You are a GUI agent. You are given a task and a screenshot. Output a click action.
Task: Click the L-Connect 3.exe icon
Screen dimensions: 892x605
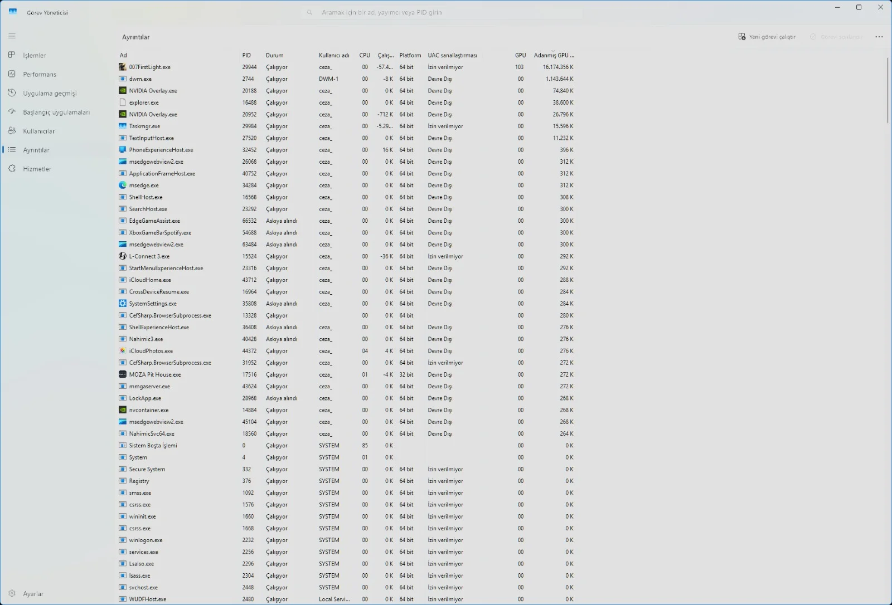pos(123,256)
